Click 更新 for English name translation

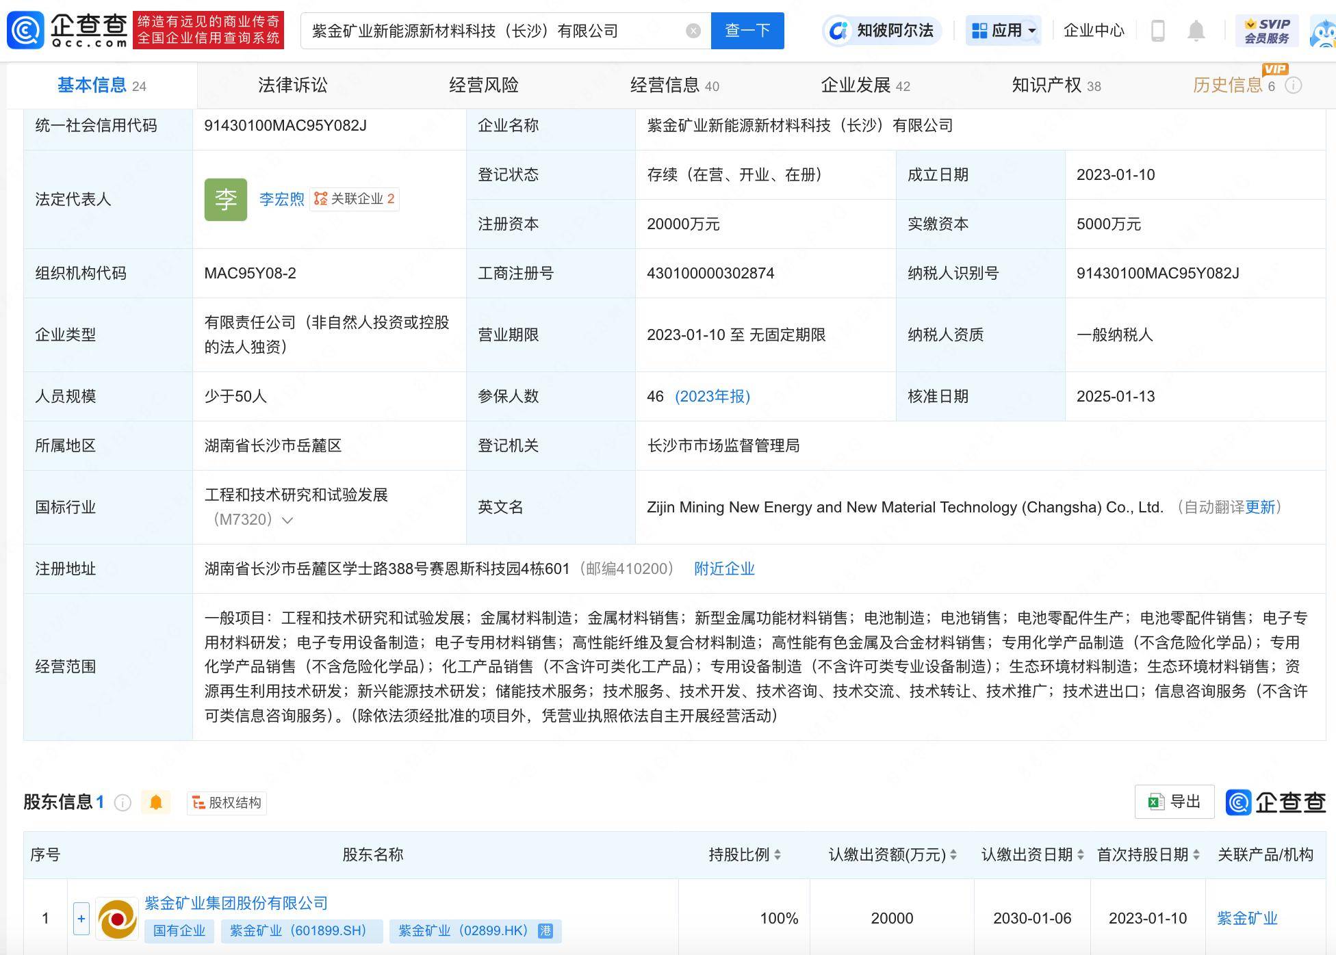[1260, 507]
